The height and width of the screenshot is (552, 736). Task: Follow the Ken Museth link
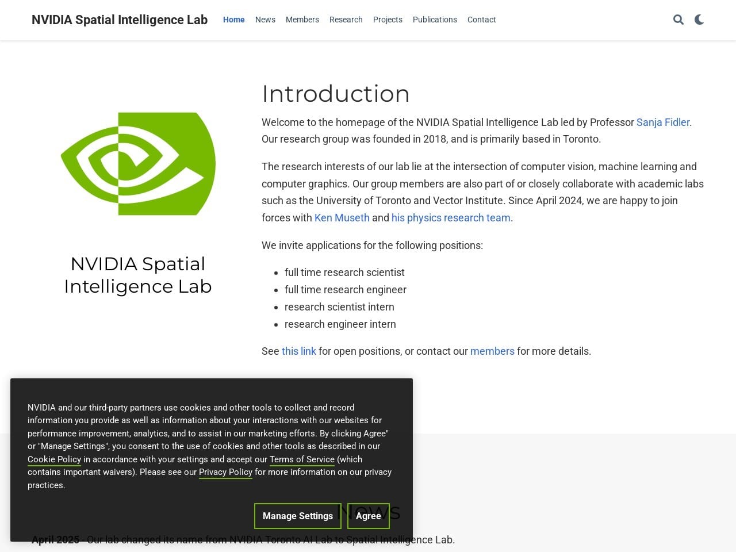tap(342, 217)
